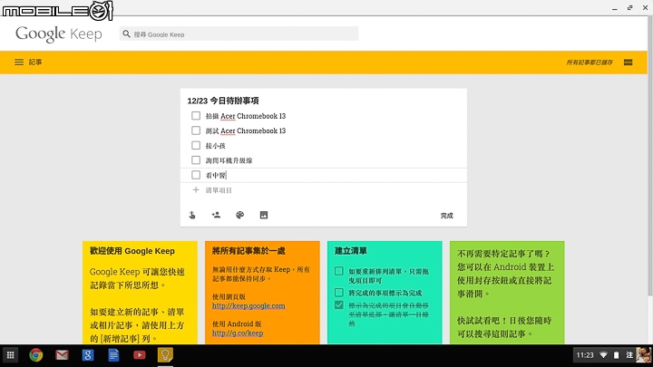
Task: Open Google Search shelf icon
Action: 88,355
